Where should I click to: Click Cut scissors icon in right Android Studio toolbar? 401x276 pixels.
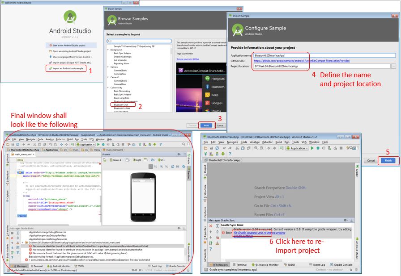(237, 148)
